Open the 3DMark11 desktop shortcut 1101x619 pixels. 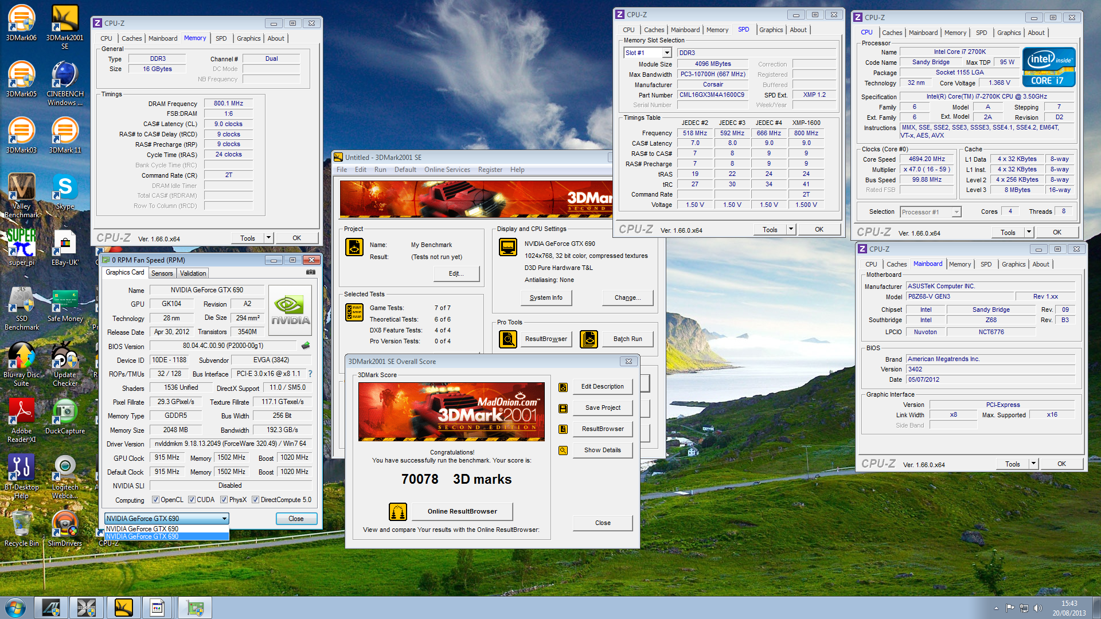65,135
